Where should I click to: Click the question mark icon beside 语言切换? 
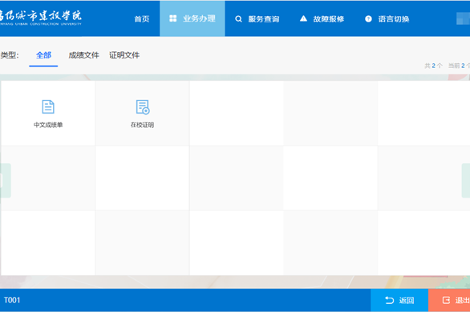[x=368, y=19]
